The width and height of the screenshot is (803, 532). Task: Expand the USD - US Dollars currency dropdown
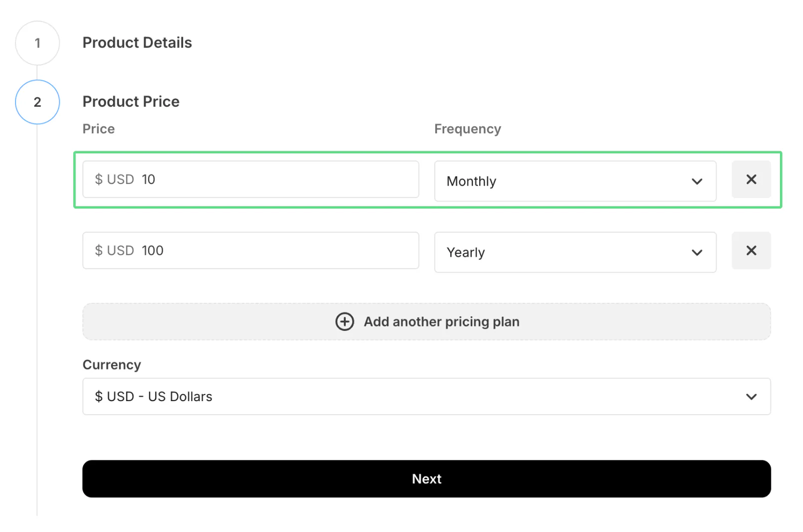coord(426,397)
